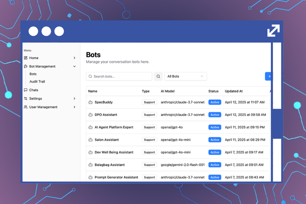
Task: Open the Balagbag Assistant bot name
Action: pos(110,165)
